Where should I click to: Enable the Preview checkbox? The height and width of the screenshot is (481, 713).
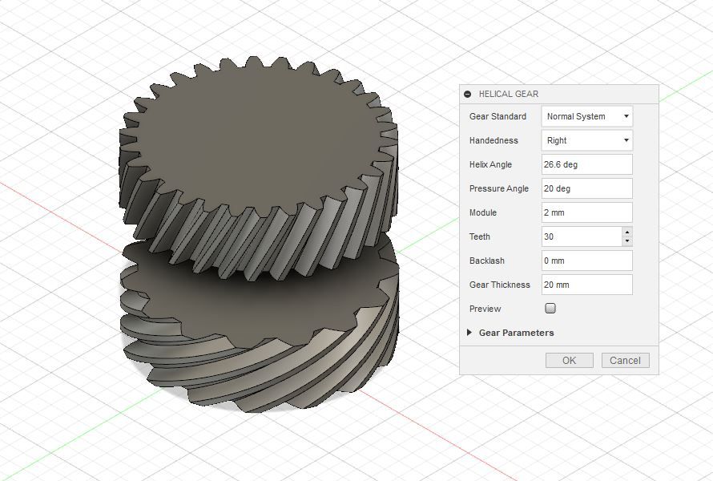click(550, 309)
